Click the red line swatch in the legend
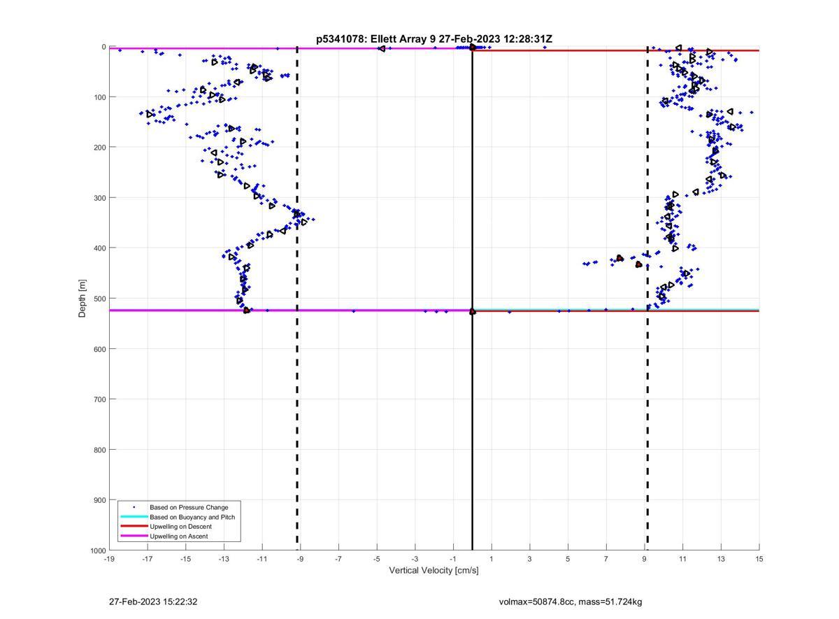This screenshot has height=619, width=839. tap(134, 527)
